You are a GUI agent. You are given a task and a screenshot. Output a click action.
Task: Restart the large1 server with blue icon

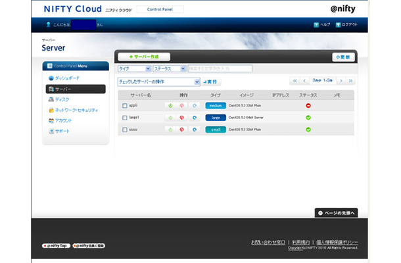tap(195, 118)
